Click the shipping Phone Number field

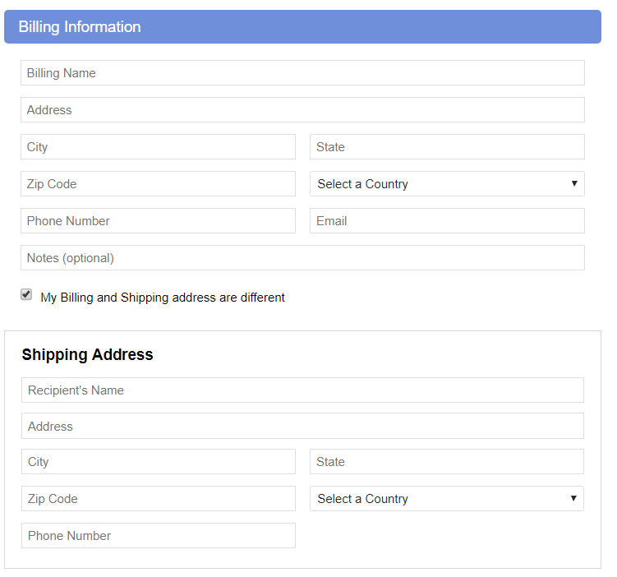coord(159,536)
